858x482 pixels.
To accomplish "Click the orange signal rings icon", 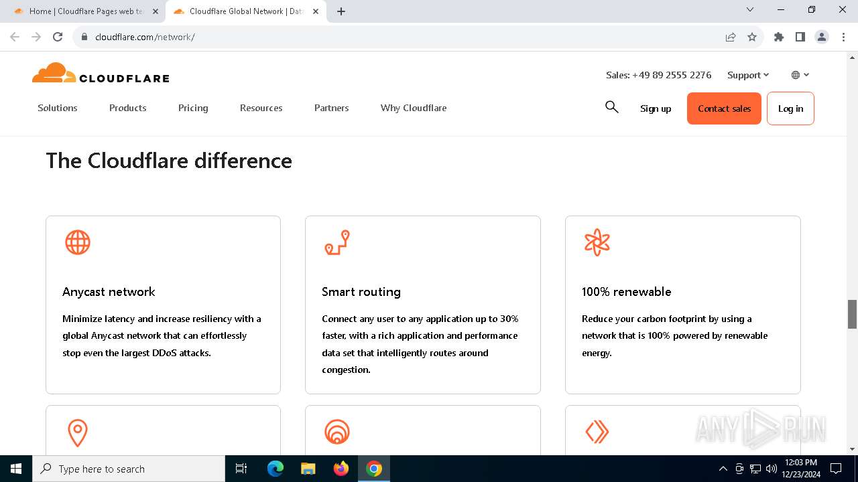I will (x=337, y=432).
